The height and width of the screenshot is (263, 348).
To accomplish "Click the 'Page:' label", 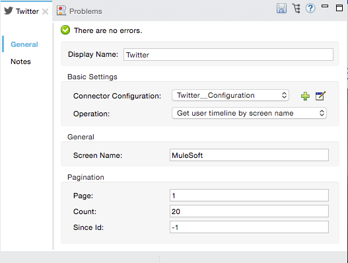I will point(83,196).
